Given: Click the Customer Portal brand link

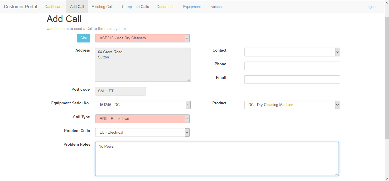Looking at the screenshot, I should click(x=21, y=7).
